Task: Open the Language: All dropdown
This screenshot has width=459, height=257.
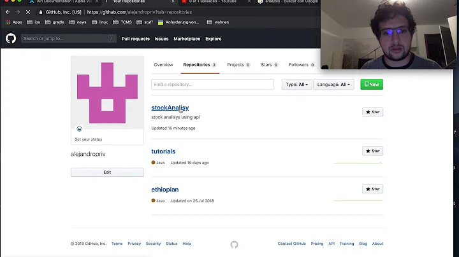Action: [333, 85]
